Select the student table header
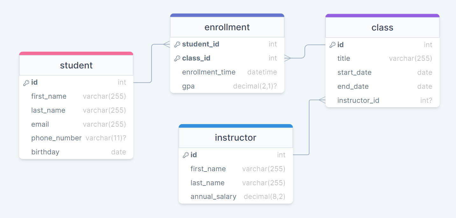Image resolution: width=456 pixels, height=218 pixels. [x=76, y=65]
